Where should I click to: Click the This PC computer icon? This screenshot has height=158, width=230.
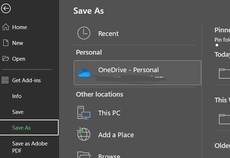pyautogui.click(x=84, y=113)
